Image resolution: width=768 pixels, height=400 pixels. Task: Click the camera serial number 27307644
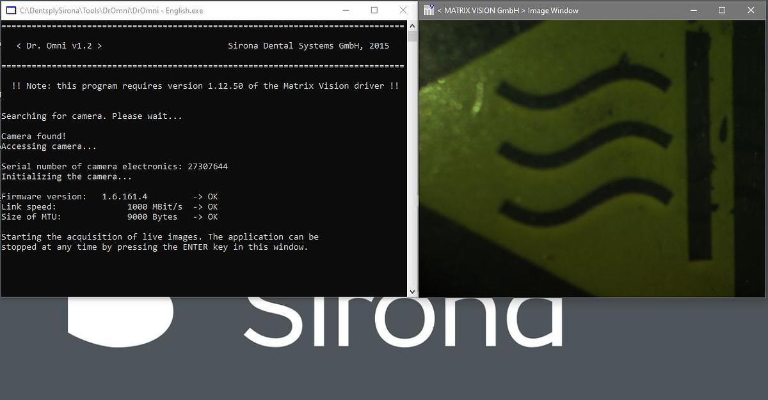[x=207, y=167]
